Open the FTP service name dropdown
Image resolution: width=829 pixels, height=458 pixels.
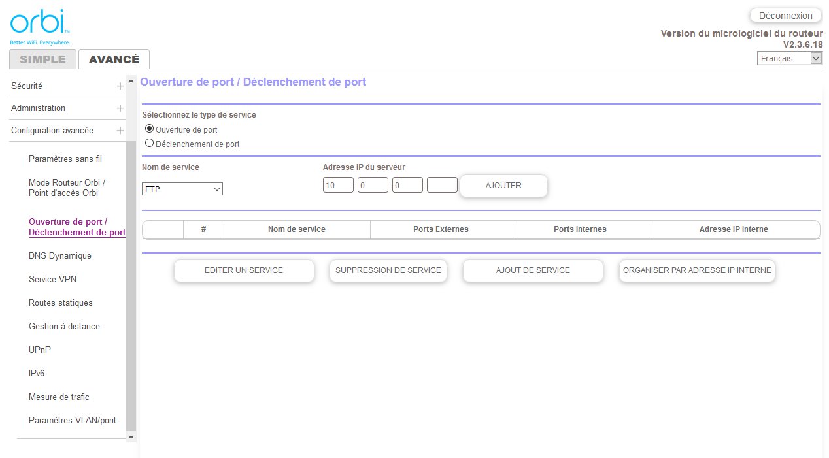tap(182, 189)
